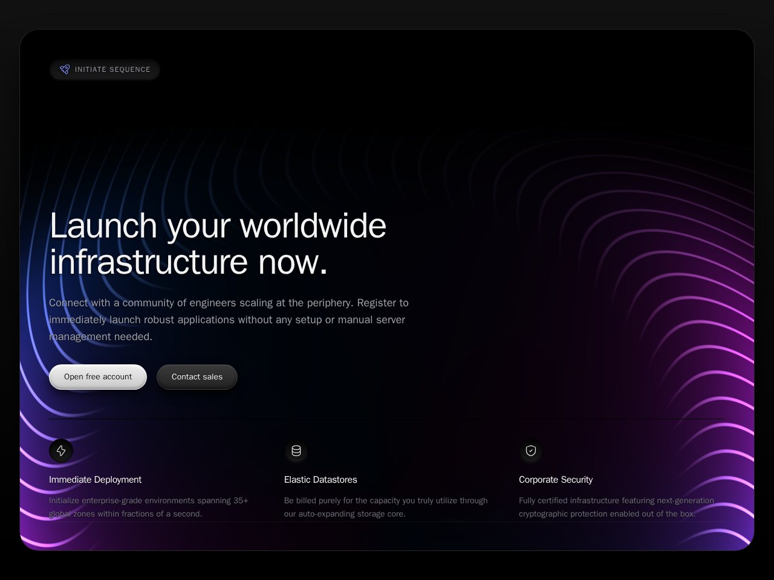Select the Corporate Security heading

(x=556, y=480)
